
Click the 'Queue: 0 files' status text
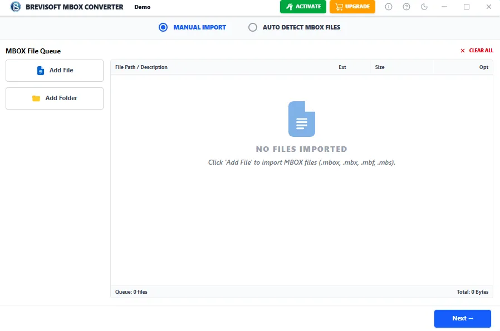coord(131,292)
